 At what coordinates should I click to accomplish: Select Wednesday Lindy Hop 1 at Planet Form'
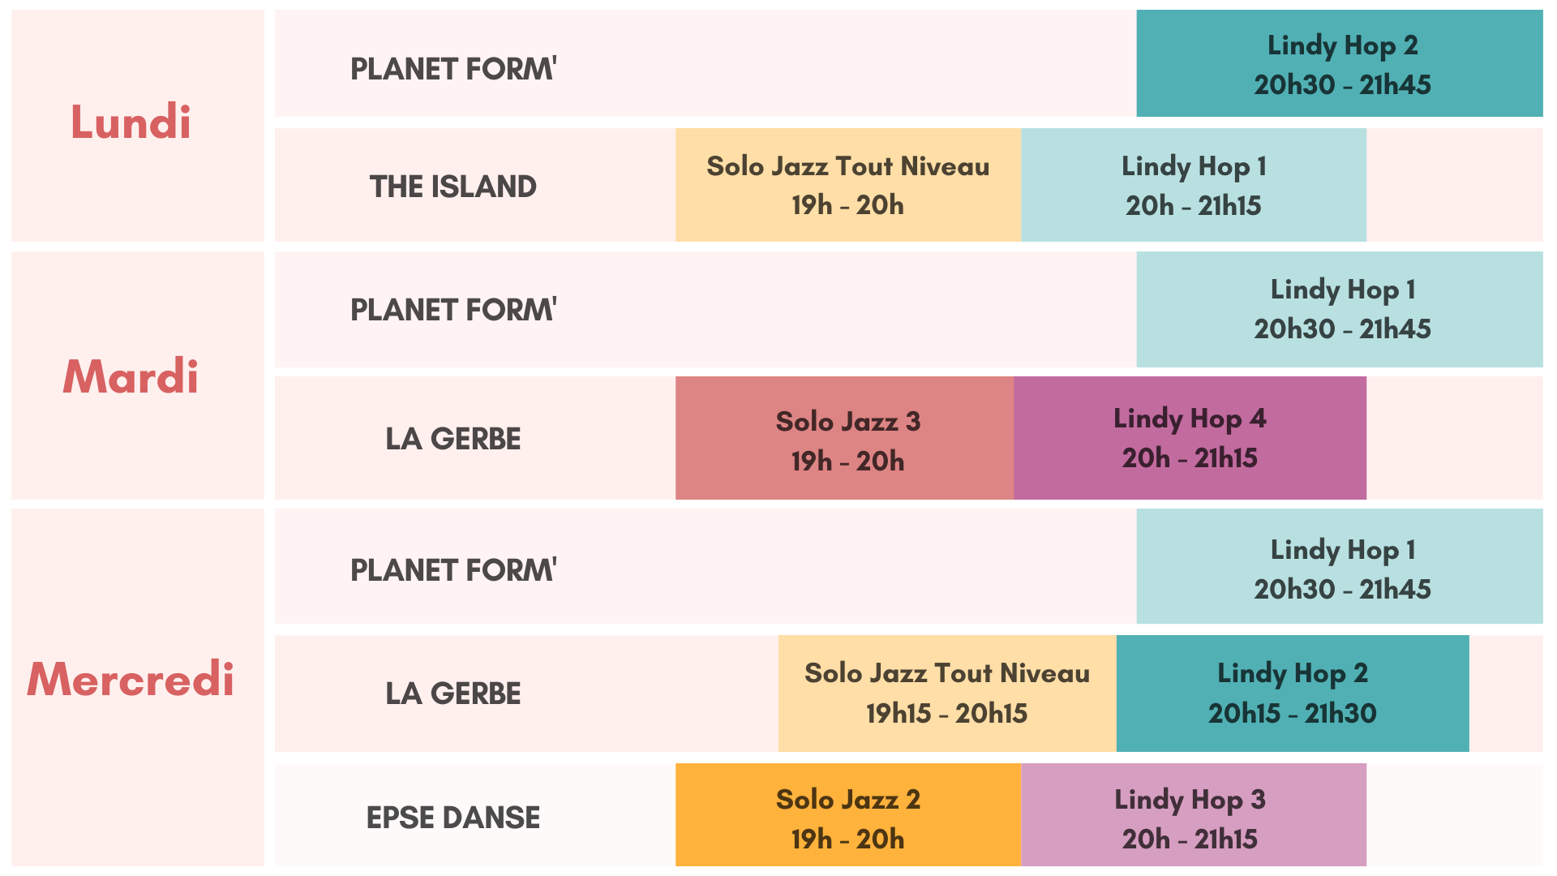point(1340,566)
